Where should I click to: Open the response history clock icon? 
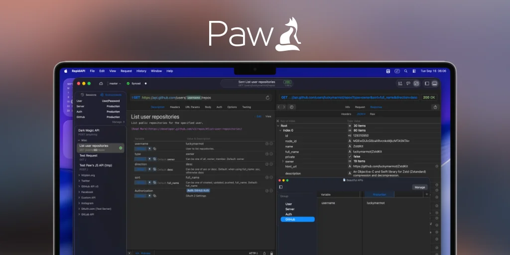[292, 107]
